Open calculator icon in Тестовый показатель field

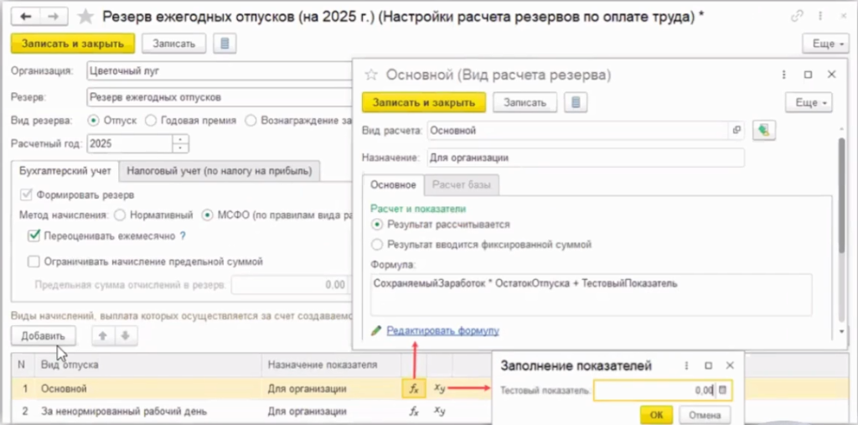[x=722, y=390]
